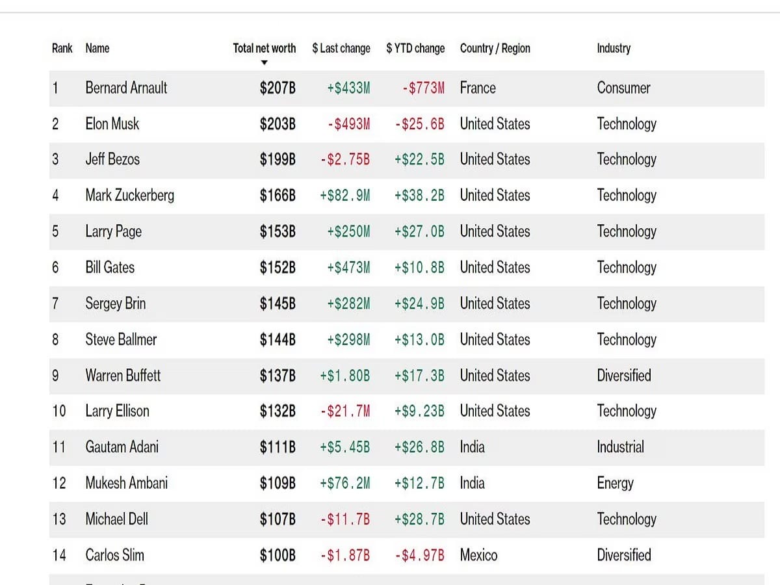Click the sort arrow under Total net worth
Screen dimensions: 780x585
264,62
